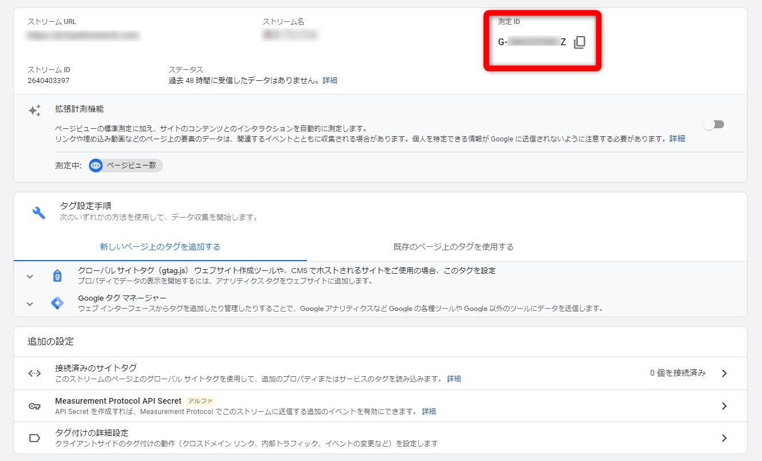The image size is (762, 461).
Task: Click the アルファ badge next to Measurement Protocol
Action: tap(200, 401)
